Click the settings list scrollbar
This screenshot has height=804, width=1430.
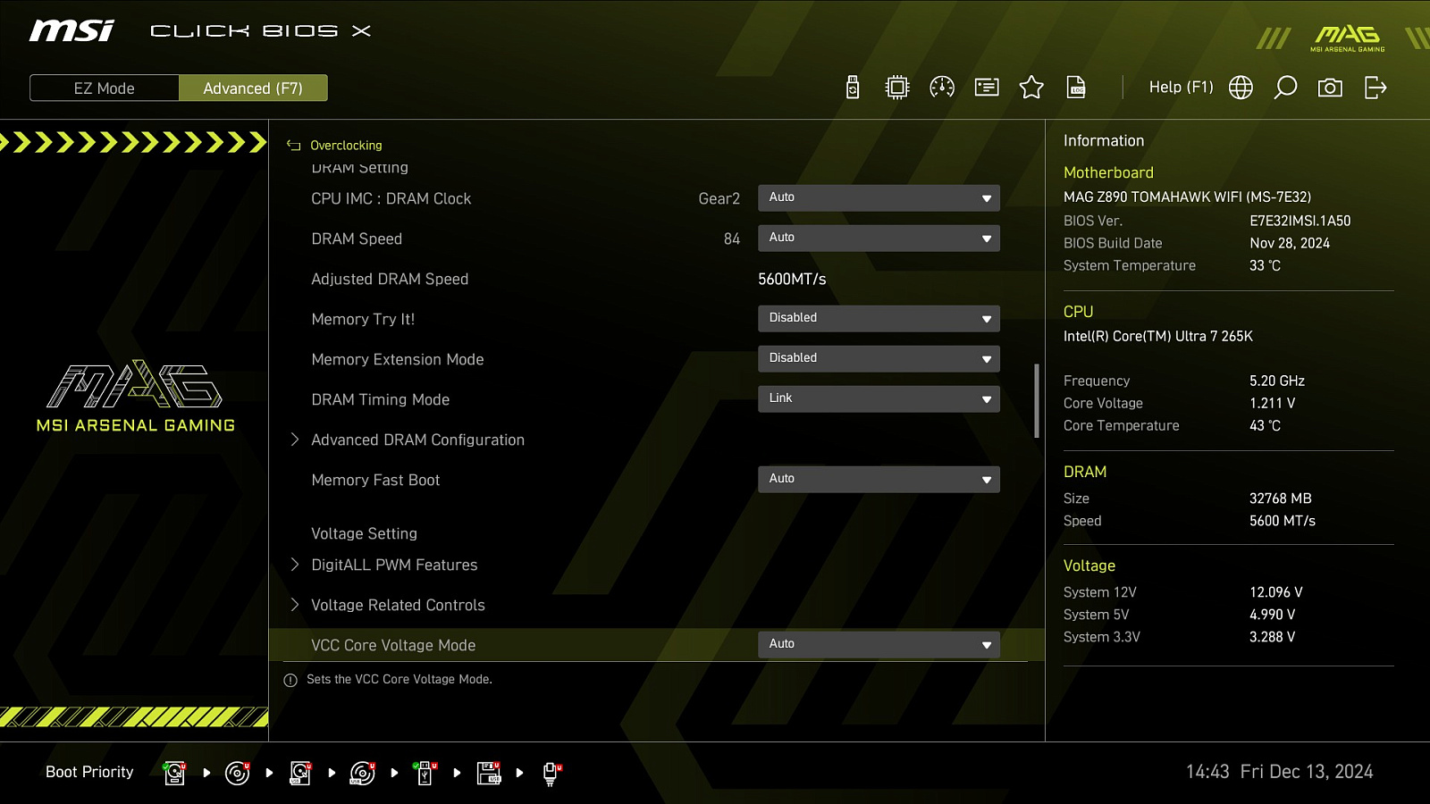(x=1037, y=400)
